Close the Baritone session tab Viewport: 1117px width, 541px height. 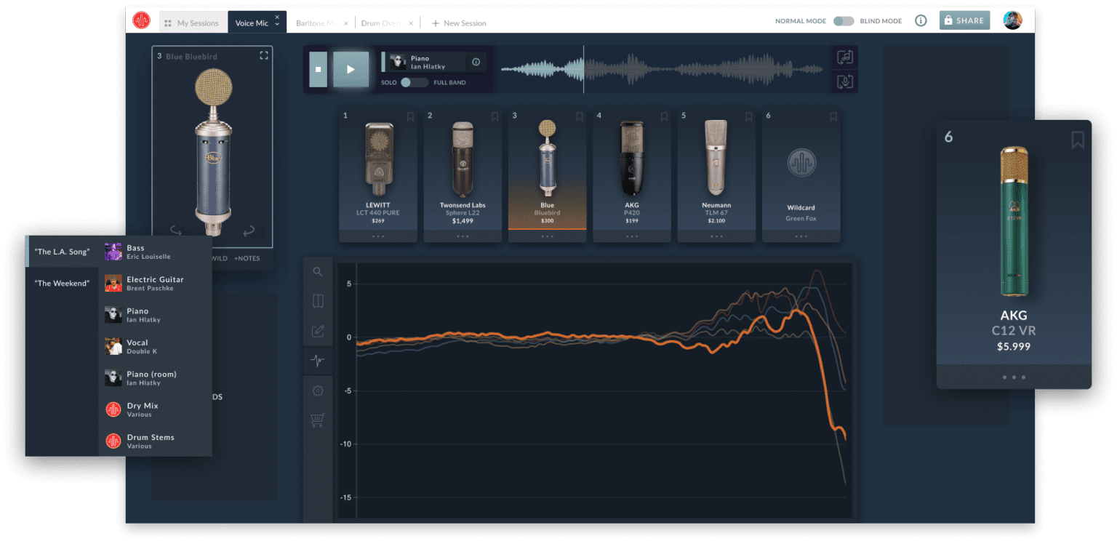(345, 23)
